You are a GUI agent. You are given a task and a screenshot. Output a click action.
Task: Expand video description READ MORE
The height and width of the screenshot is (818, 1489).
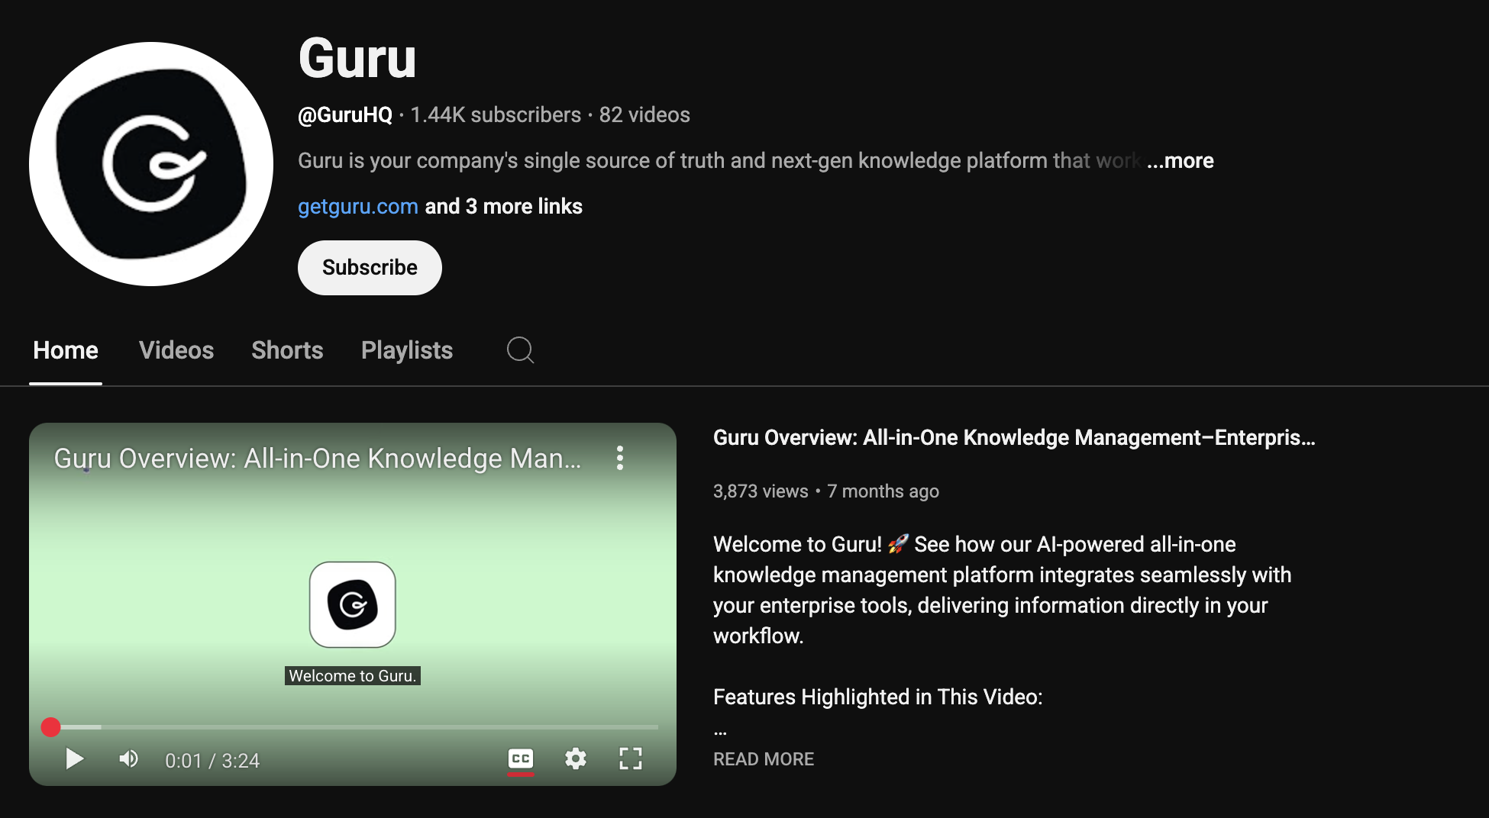pos(764,759)
